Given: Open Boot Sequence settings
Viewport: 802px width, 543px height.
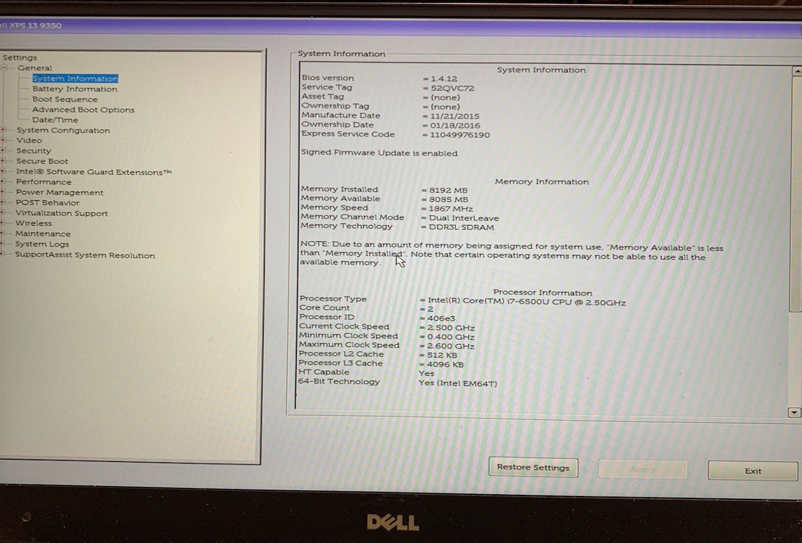Looking at the screenshot, I should click(x=64, y=100).
